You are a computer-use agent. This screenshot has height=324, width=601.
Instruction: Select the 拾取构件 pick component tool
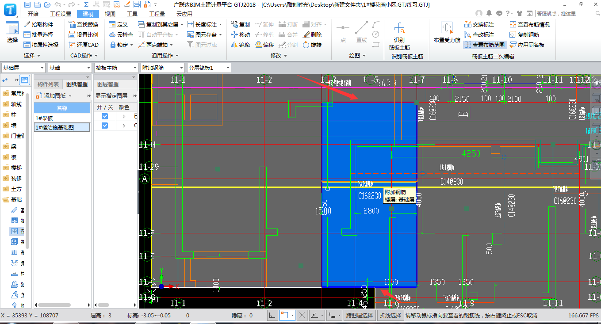click(38, 24)
